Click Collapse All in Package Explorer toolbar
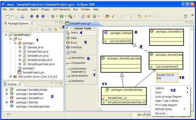Screen dimensions: 196x120 point(50,29)
